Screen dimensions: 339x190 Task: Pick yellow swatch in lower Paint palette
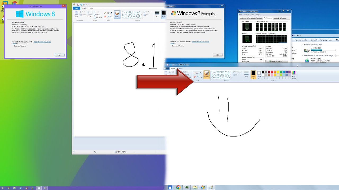coord(278,72)
